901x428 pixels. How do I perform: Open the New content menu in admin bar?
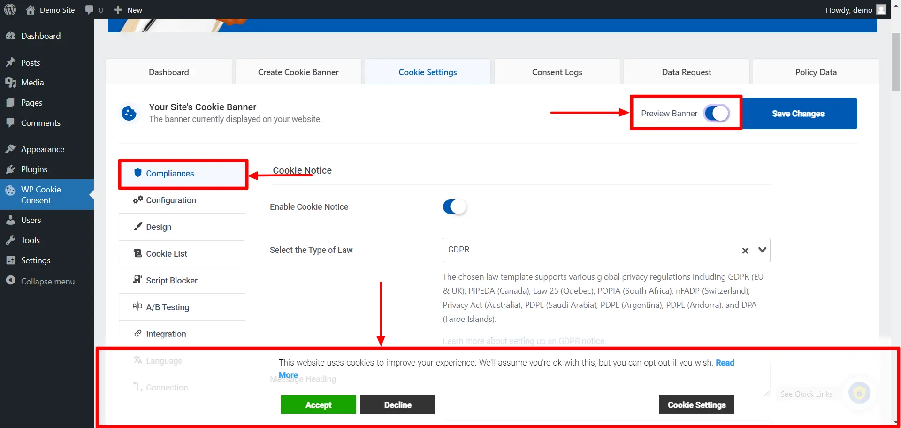pos(128,10)
